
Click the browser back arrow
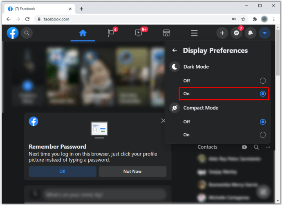click(9, 19)
